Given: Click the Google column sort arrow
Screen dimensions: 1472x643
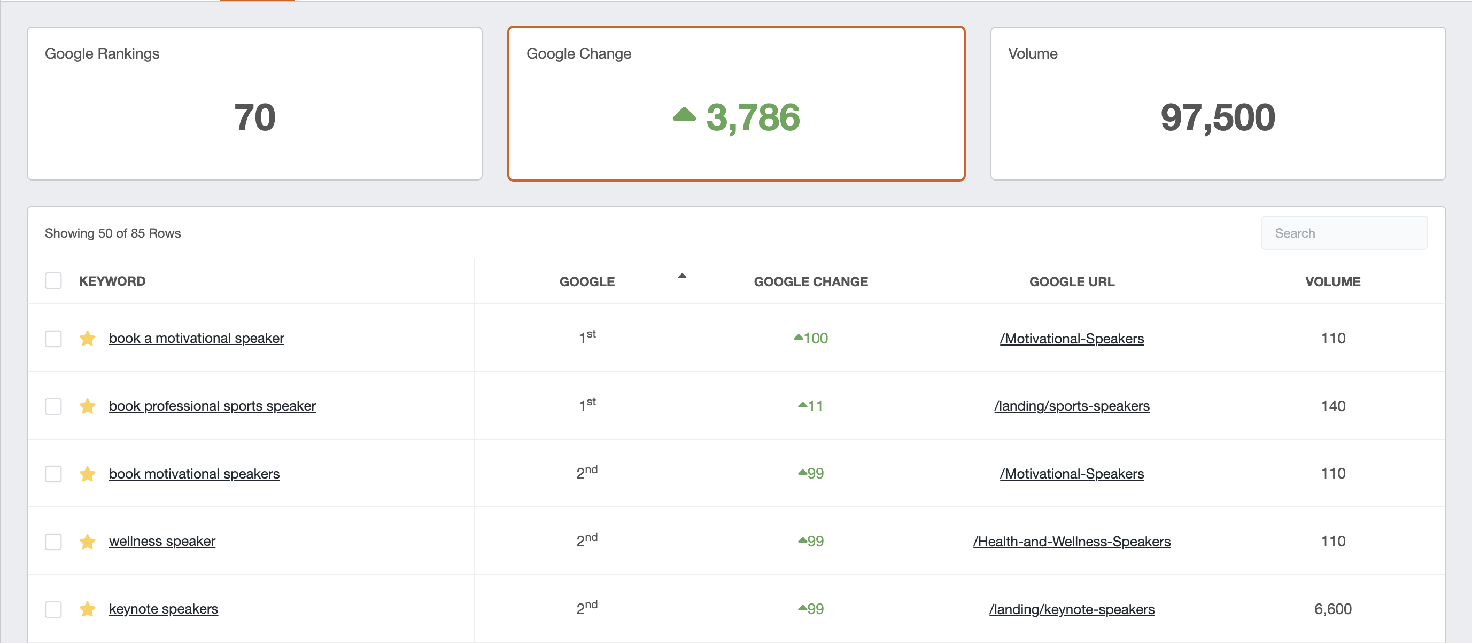Looking at the screenshot, I should (x=681, y=277).
